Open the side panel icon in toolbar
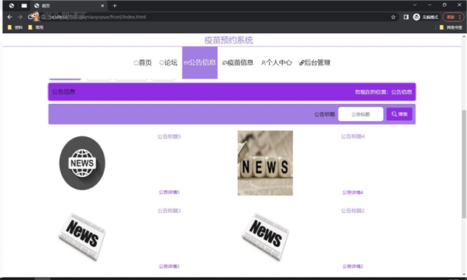This screenshot has height=280, width=467. 406,17
